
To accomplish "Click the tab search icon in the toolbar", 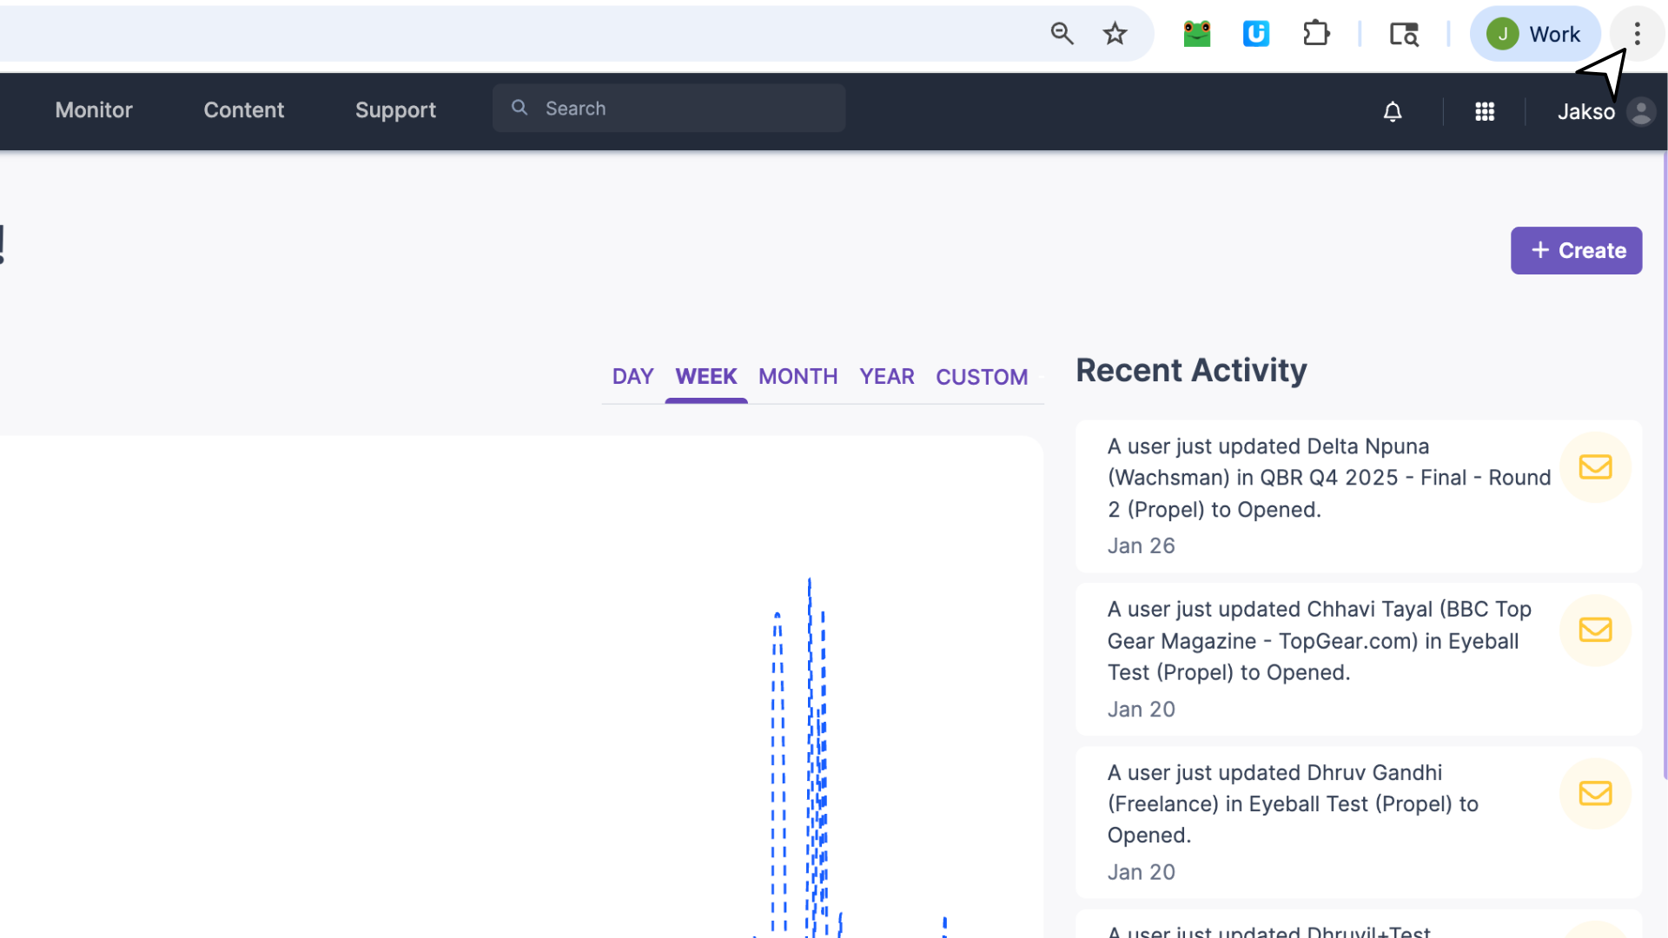I will 1404,34.
